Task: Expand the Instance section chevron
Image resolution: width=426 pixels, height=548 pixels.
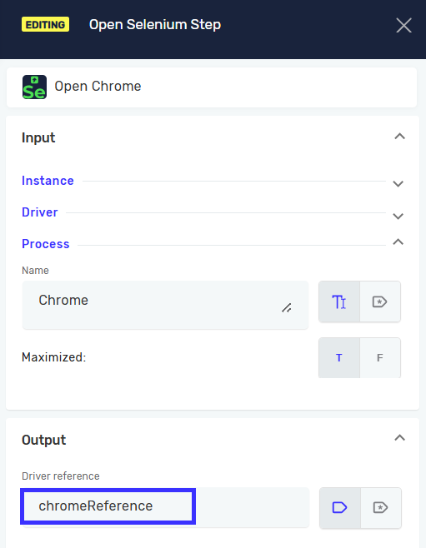Action: click(x=398, y=184)
